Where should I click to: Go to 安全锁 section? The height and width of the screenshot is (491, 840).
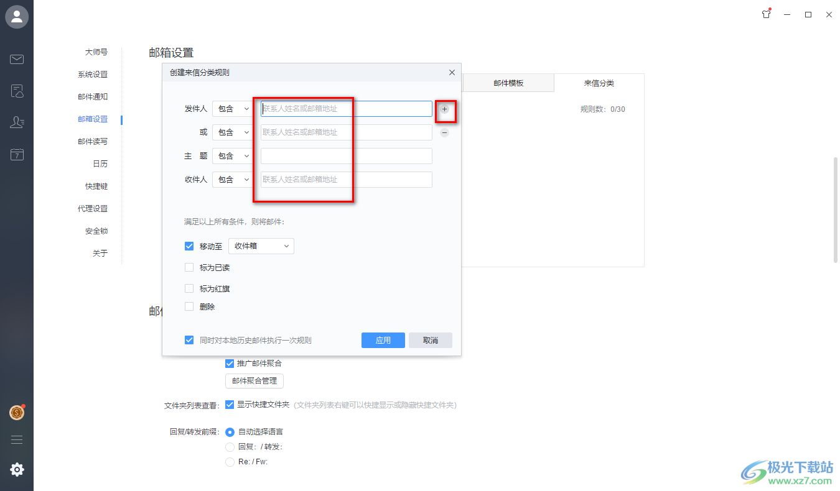(x=96, y=231)
